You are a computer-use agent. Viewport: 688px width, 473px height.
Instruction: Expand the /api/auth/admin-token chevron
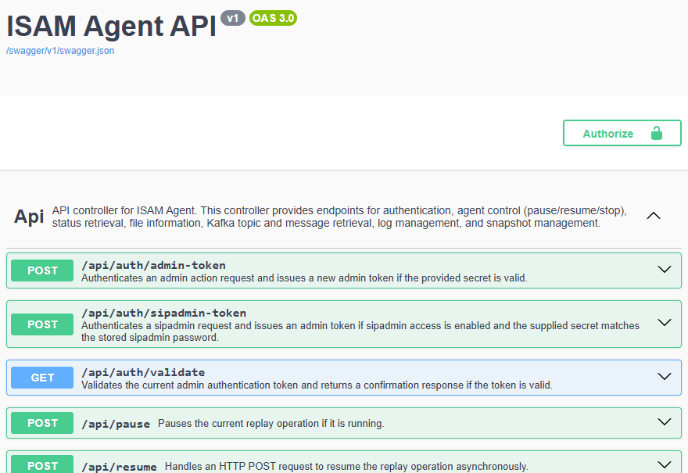point(665,270)
